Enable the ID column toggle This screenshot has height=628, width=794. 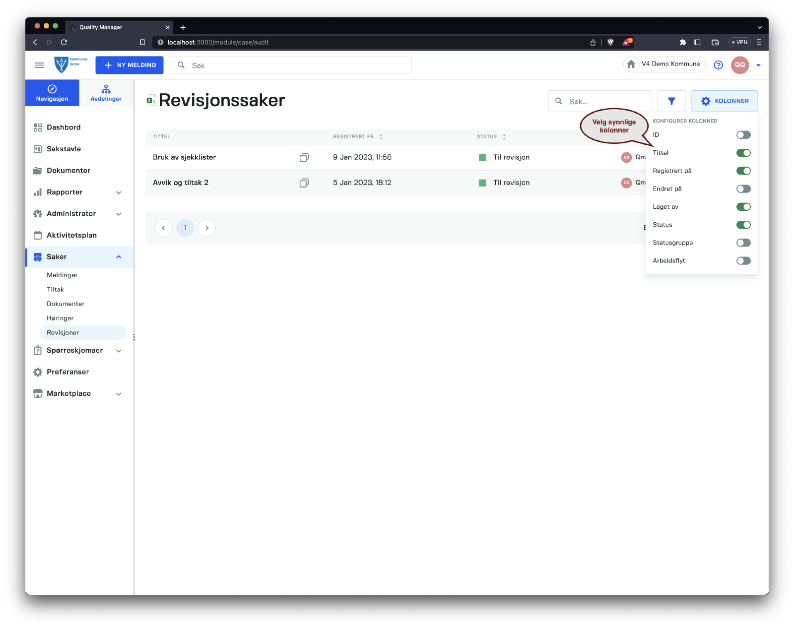point(743,135)
